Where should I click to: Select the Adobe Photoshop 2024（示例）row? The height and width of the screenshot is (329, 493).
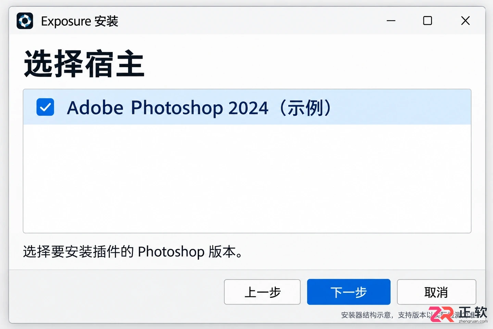tap(247, 107)
